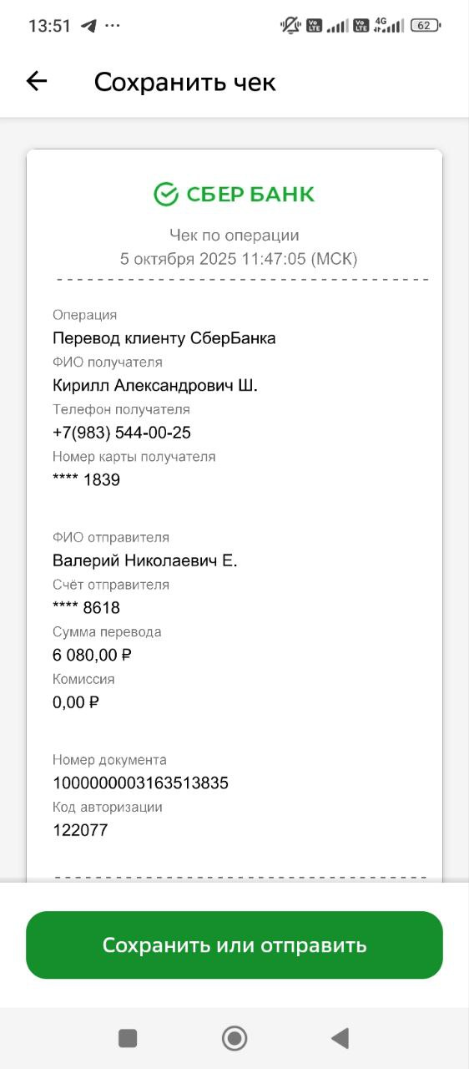Viewport: 469px width, 1069px height.
Task: Tap the muted bell status icon
Action: tap(290, 25)
